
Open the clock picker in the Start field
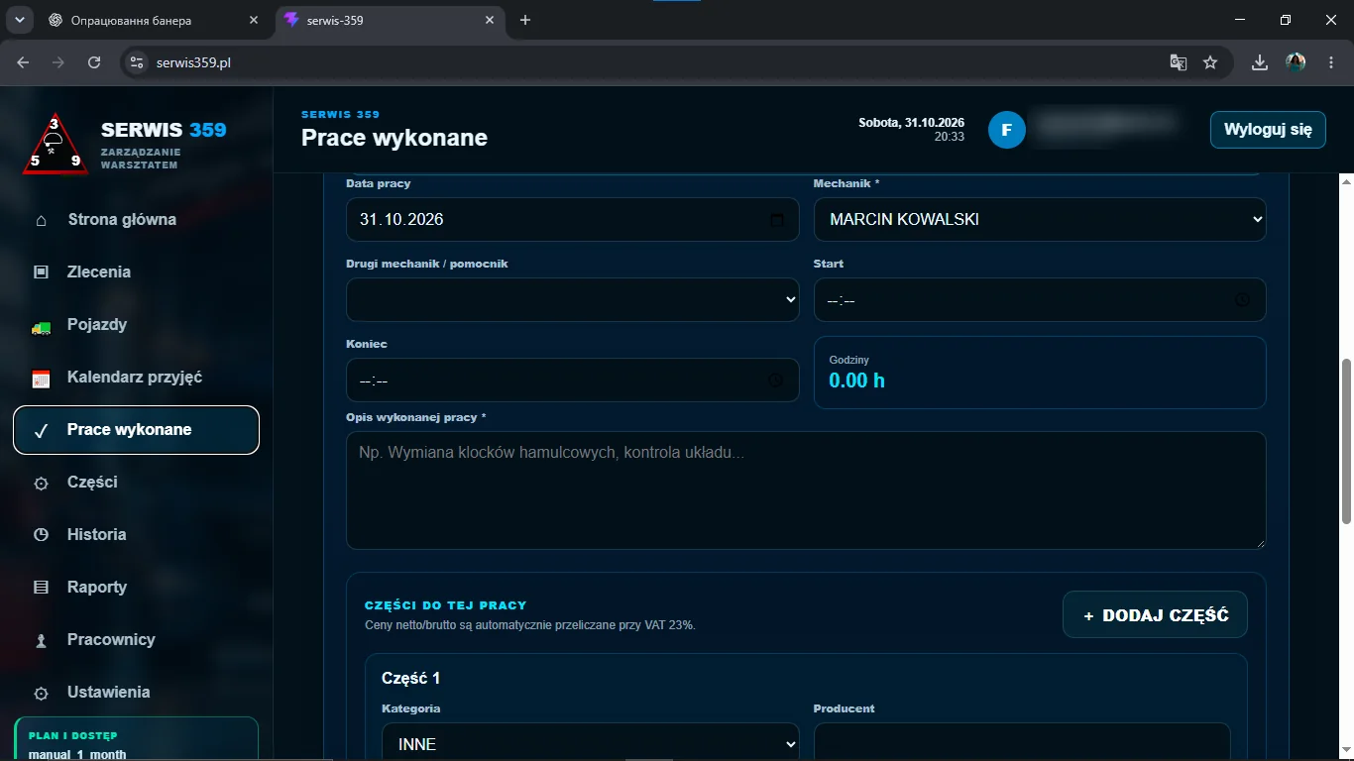tap(1243, 299)
